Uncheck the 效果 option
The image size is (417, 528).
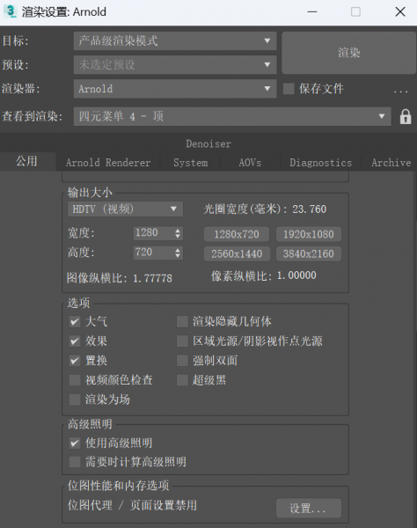click(75, 341)
